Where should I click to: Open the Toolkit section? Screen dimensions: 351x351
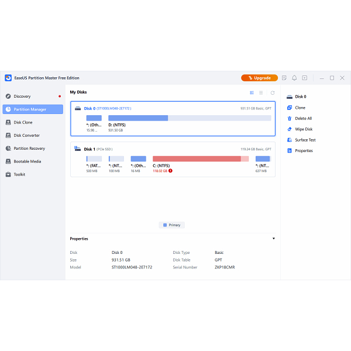click(33, 174)
